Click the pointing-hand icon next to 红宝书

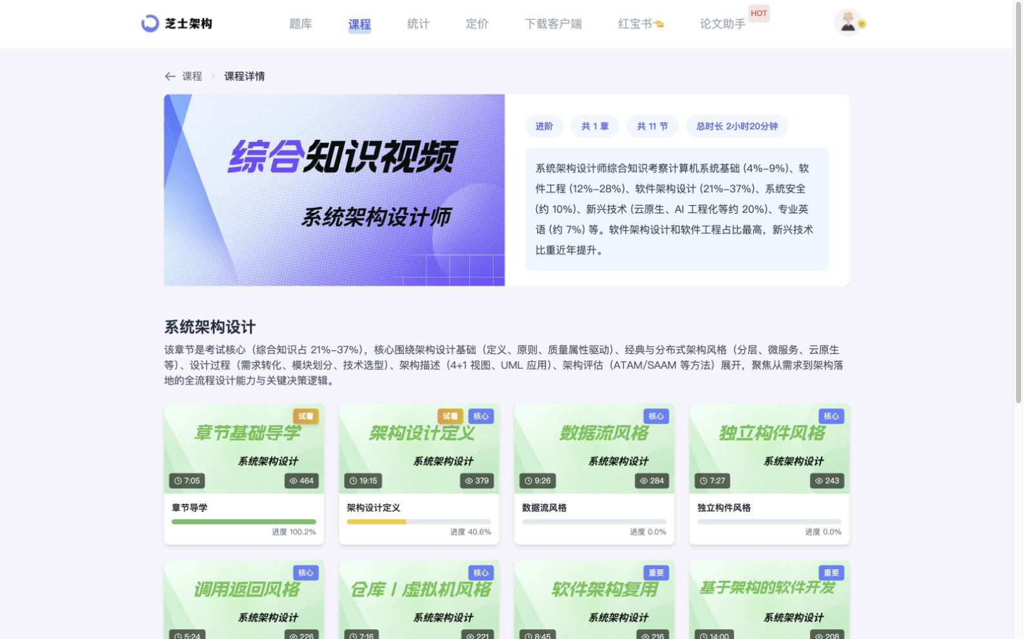click(658, 24)
